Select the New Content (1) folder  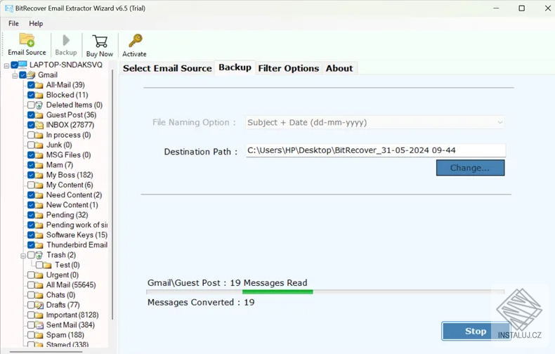point(72,205)
